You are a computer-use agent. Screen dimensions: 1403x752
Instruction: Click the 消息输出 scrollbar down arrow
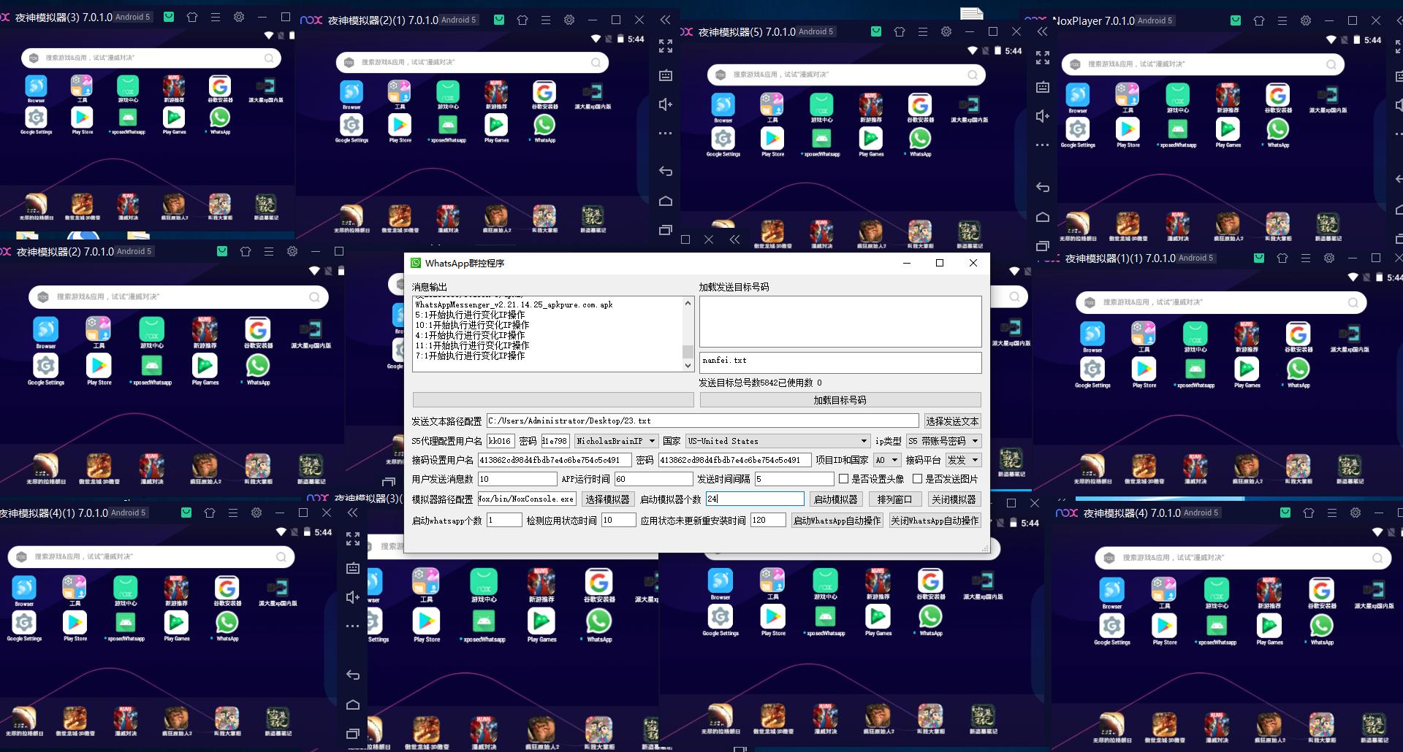coord(688,365)
